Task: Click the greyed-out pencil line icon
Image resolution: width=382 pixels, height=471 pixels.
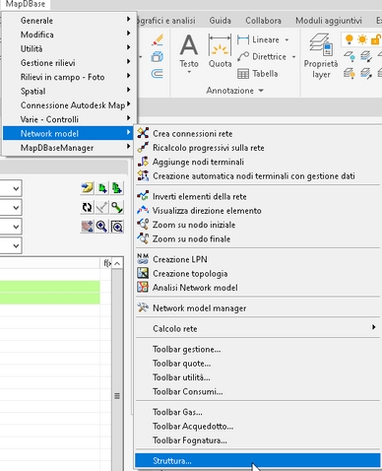Action: coord(102,207)
